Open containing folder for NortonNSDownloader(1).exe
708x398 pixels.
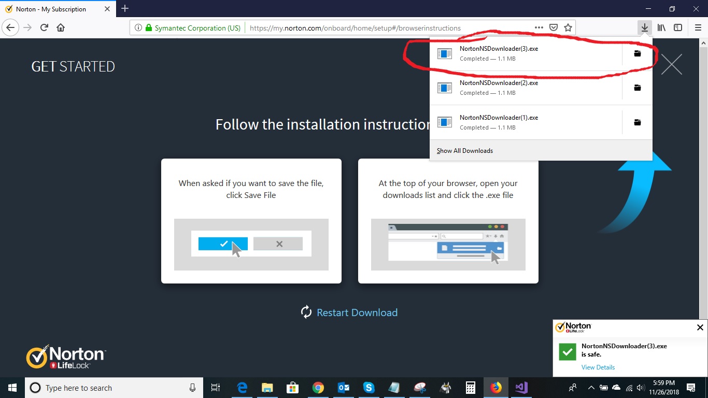pos(637,122)
